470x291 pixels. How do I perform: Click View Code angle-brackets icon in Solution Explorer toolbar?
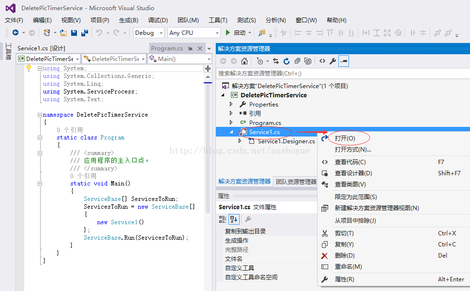(x=322, y=61)
